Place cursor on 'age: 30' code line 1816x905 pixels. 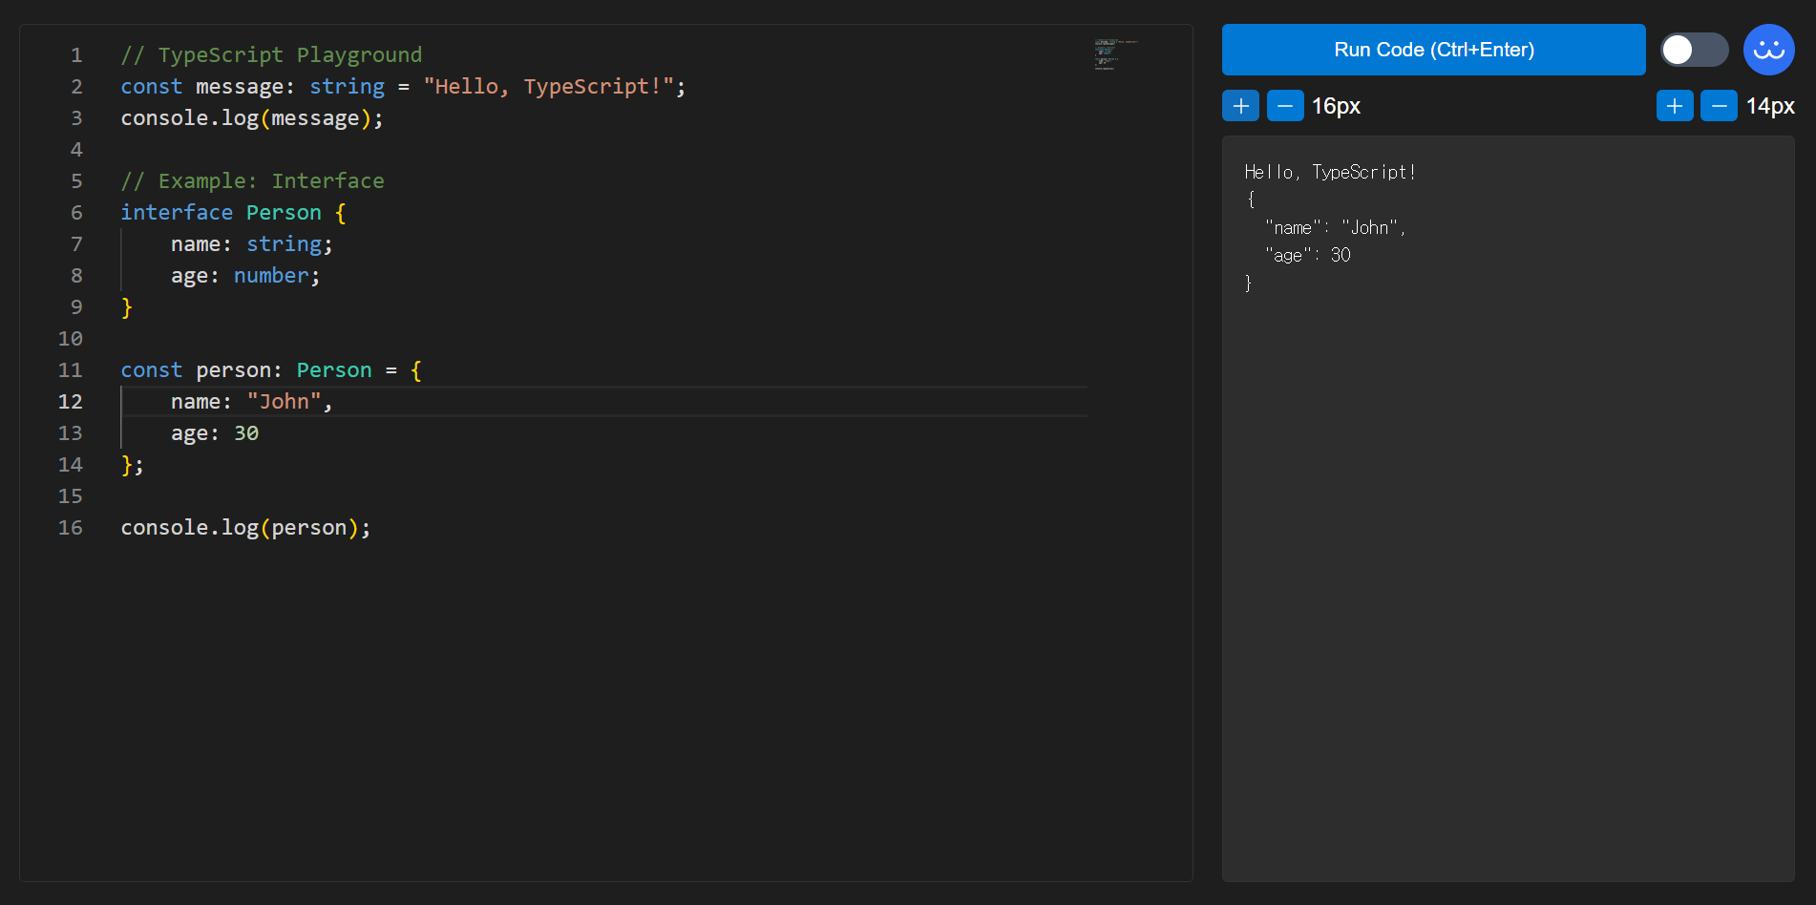coord(215,433)
